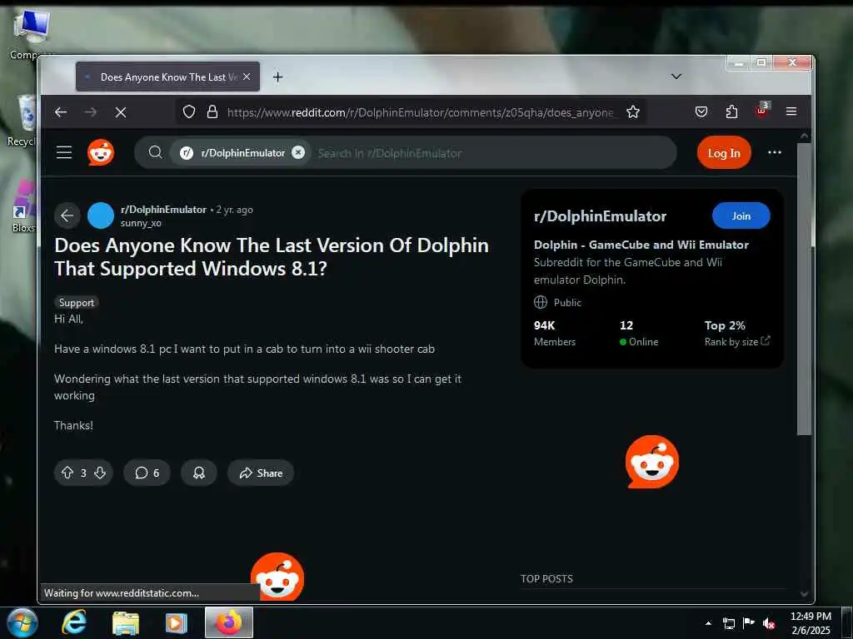Give an award to the post
This screenshot has width=853, height=639.
pos(199,473)
